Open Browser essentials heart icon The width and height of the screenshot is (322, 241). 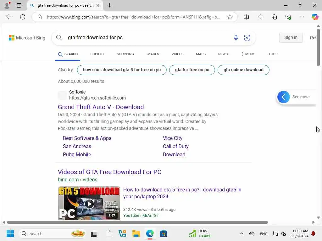click(x=288, y=17)
